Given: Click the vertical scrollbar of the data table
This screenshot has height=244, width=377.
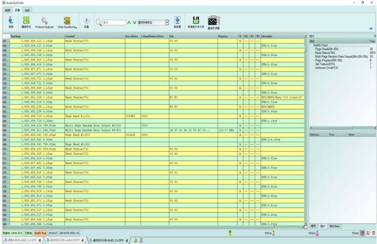Looking at the screenshot, I should [x=306, y=130].
